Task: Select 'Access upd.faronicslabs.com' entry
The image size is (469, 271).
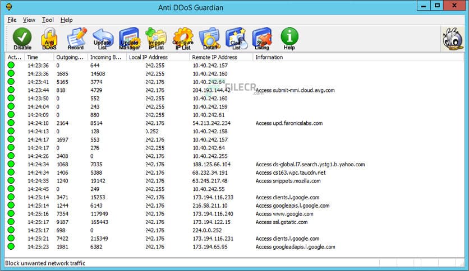Action: (x=289, y=123)
